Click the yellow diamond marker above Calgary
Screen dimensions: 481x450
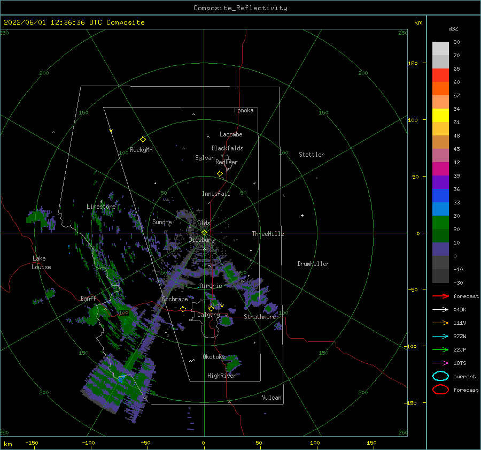click(x=211, y=308)
